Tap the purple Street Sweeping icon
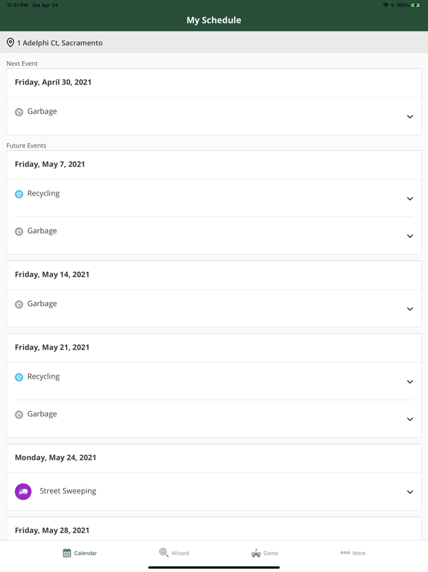The width and height of the screenshot is (428, 572). pyautogui.click(x=23, y=491)
